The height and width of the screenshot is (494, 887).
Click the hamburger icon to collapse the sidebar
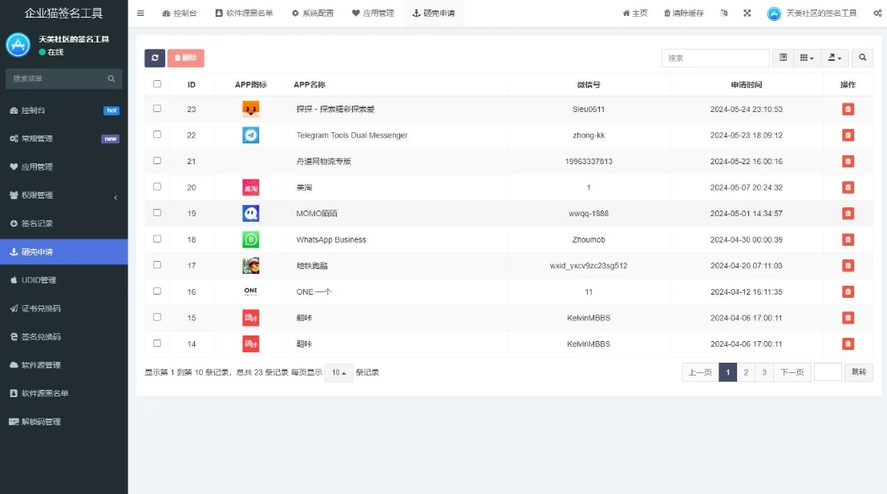(140, 13)
